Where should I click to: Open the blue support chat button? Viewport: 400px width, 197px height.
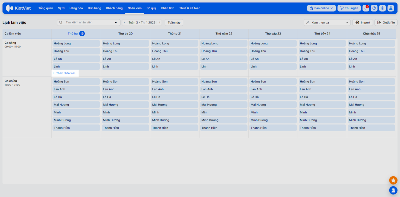click(393, 190)
